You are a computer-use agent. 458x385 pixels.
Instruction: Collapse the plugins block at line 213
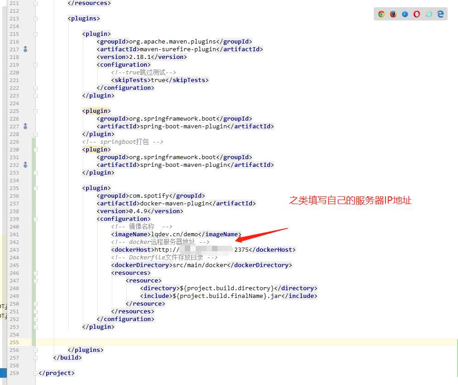35,19
